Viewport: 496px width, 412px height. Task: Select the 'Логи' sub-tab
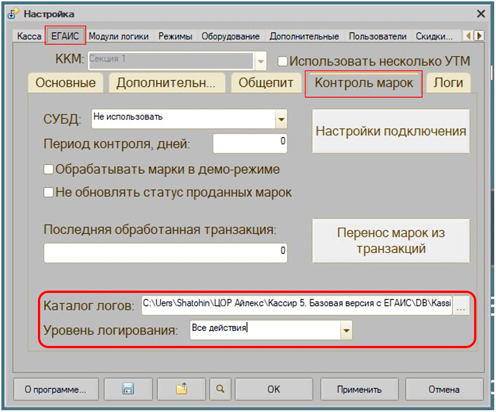(448, 83)
